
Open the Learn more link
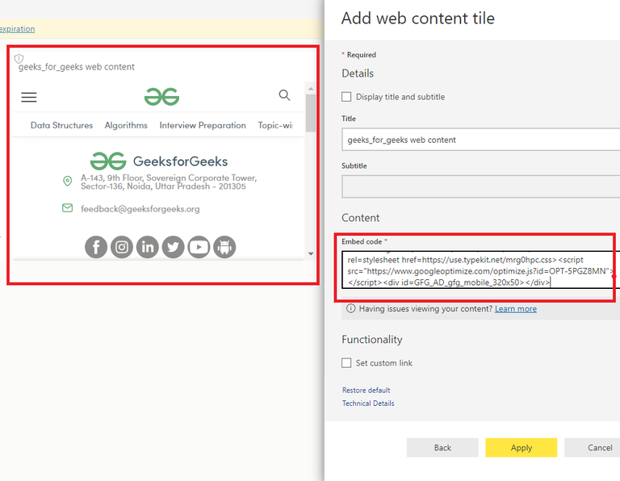click(516, 308)
